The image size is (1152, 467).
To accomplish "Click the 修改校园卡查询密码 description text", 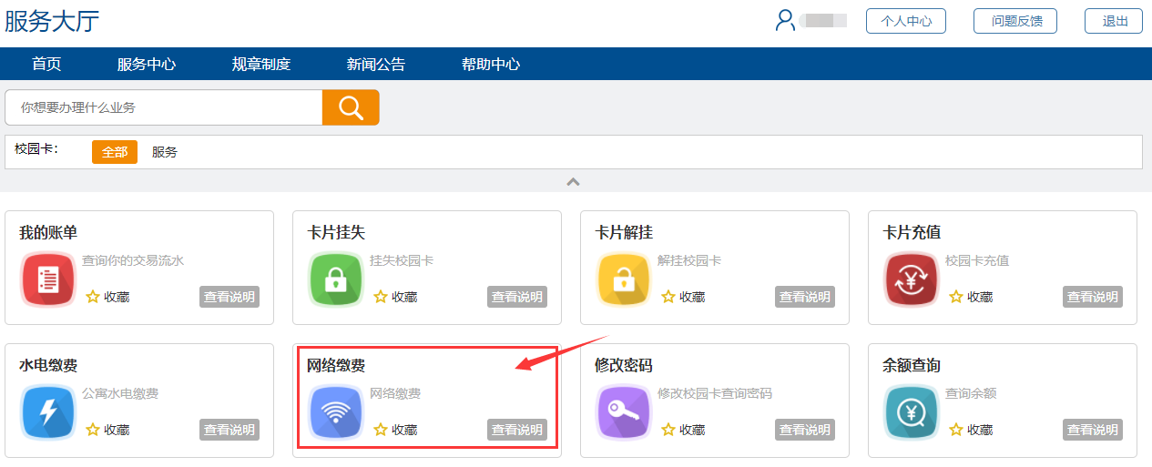I will (715, 393).
